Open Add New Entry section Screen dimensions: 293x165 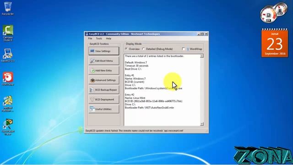point(104,71)
